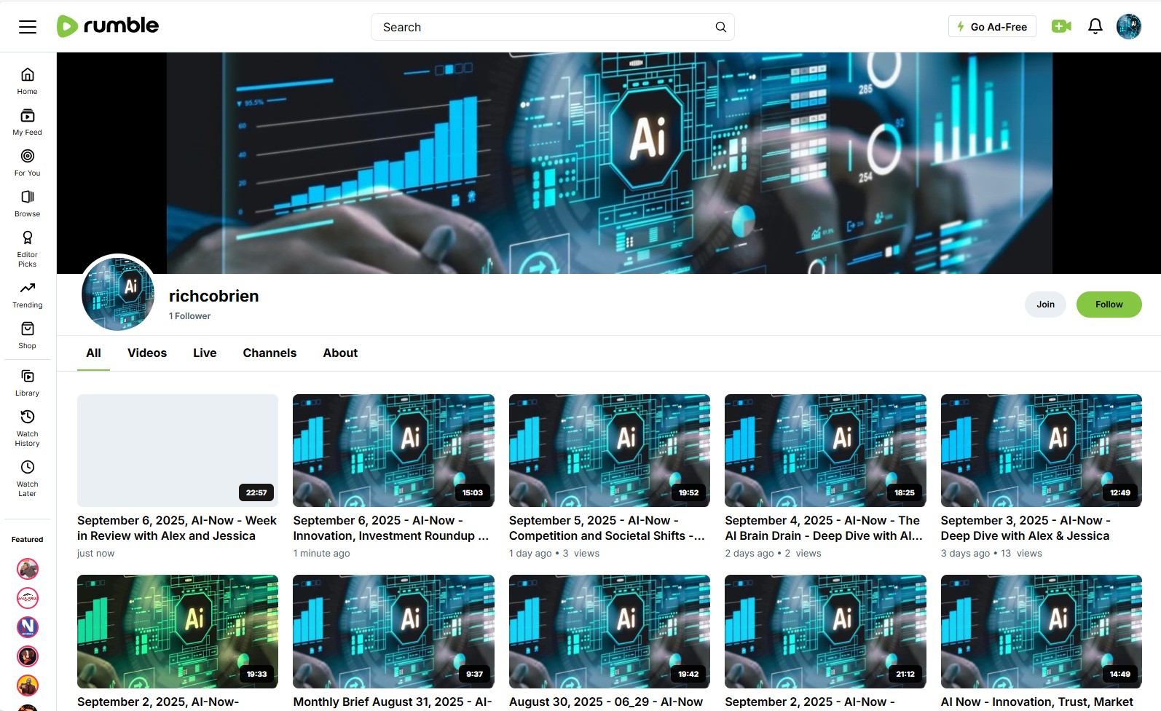This screenshot has height=711, width=1161.
Task: Click the Join button
Action: [x=1045, y=305]
